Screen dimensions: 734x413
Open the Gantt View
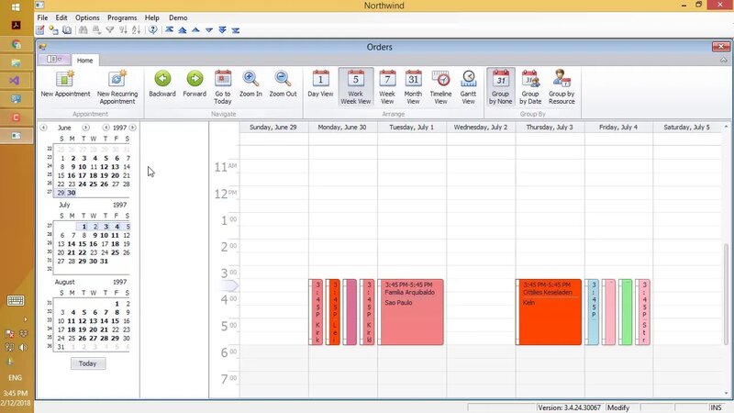click(468, 87)
